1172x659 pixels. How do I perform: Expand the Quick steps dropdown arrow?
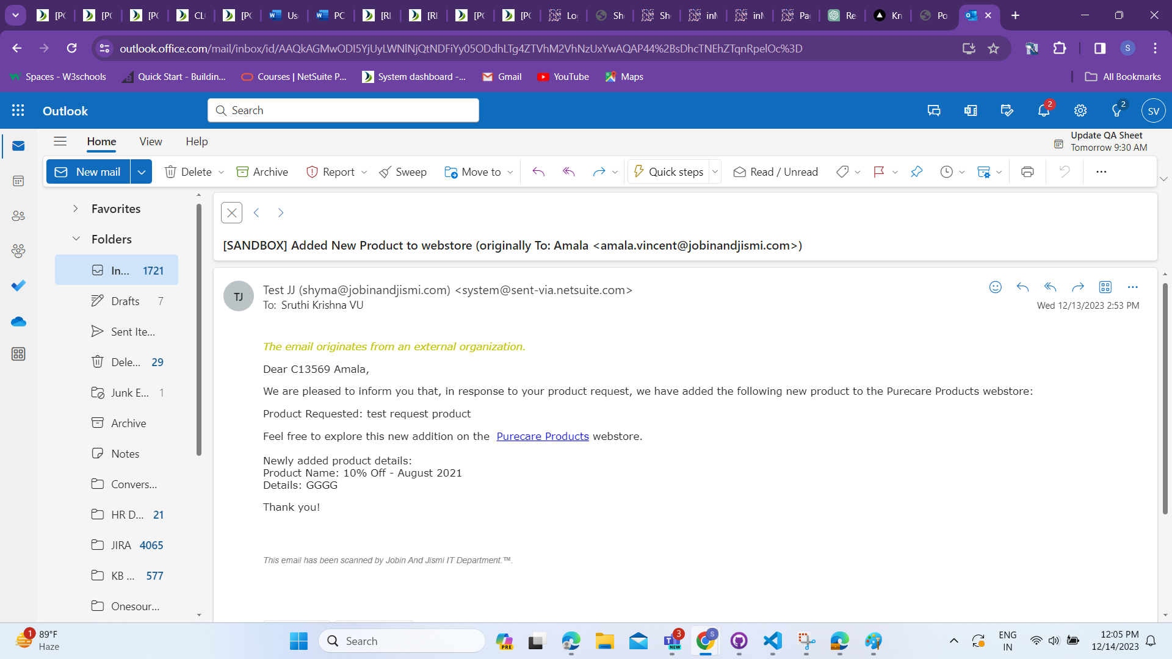tap(715, 172)
